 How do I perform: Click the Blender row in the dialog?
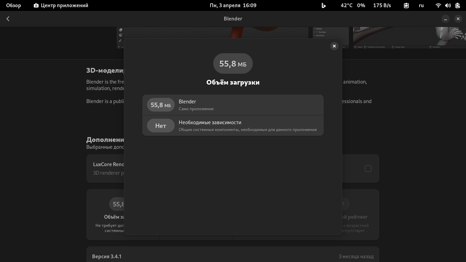tap(233, 105)
